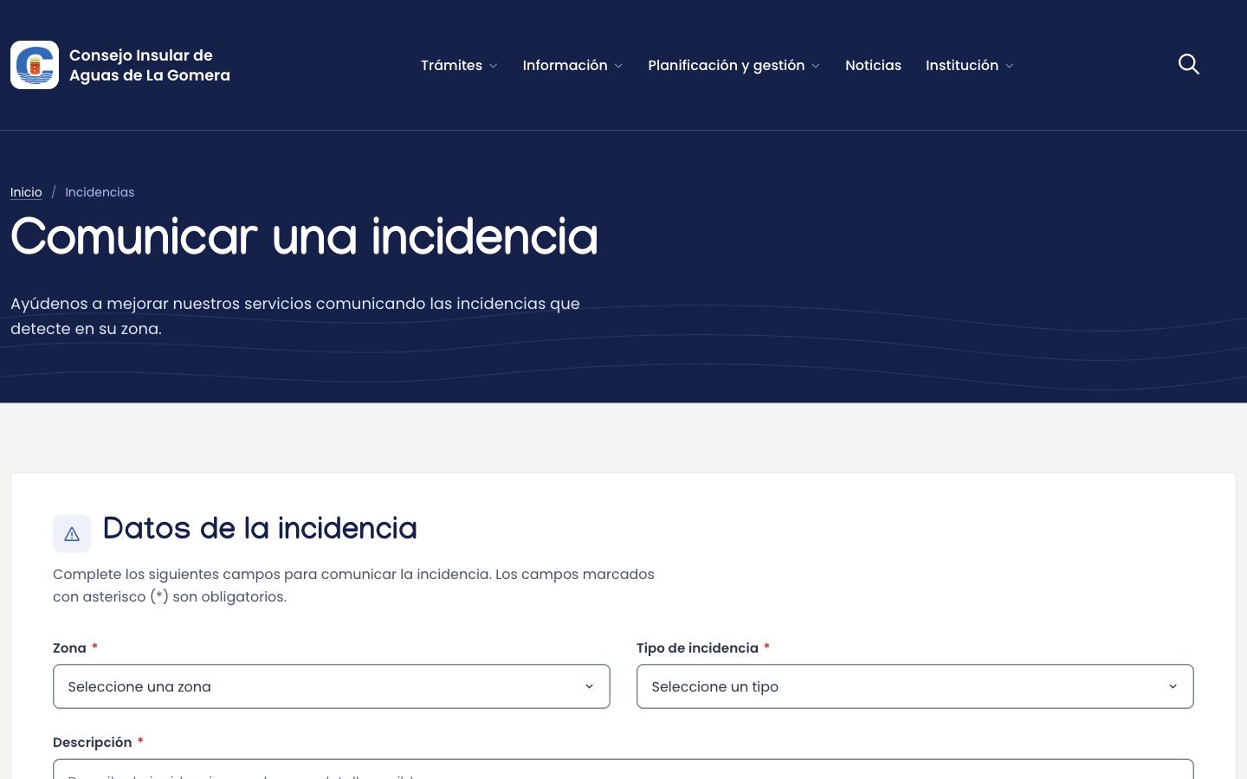The image size is (1247, 779).
Task: Expand the Trámites menu
Action: pyautogui.click(x=459, y=65)
